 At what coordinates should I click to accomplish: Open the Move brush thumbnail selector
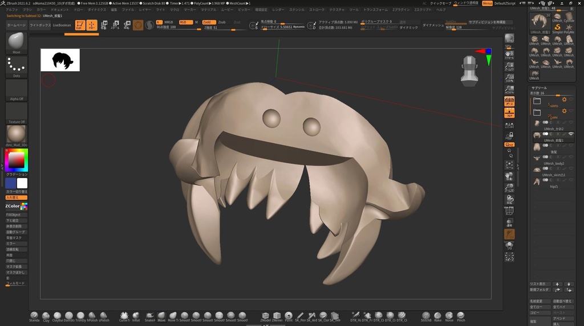17,41
